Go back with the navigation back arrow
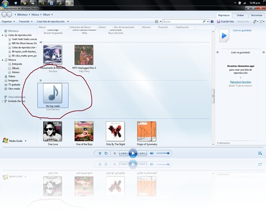The width and height of the screenshot is (266, 211). pos(4,15)
